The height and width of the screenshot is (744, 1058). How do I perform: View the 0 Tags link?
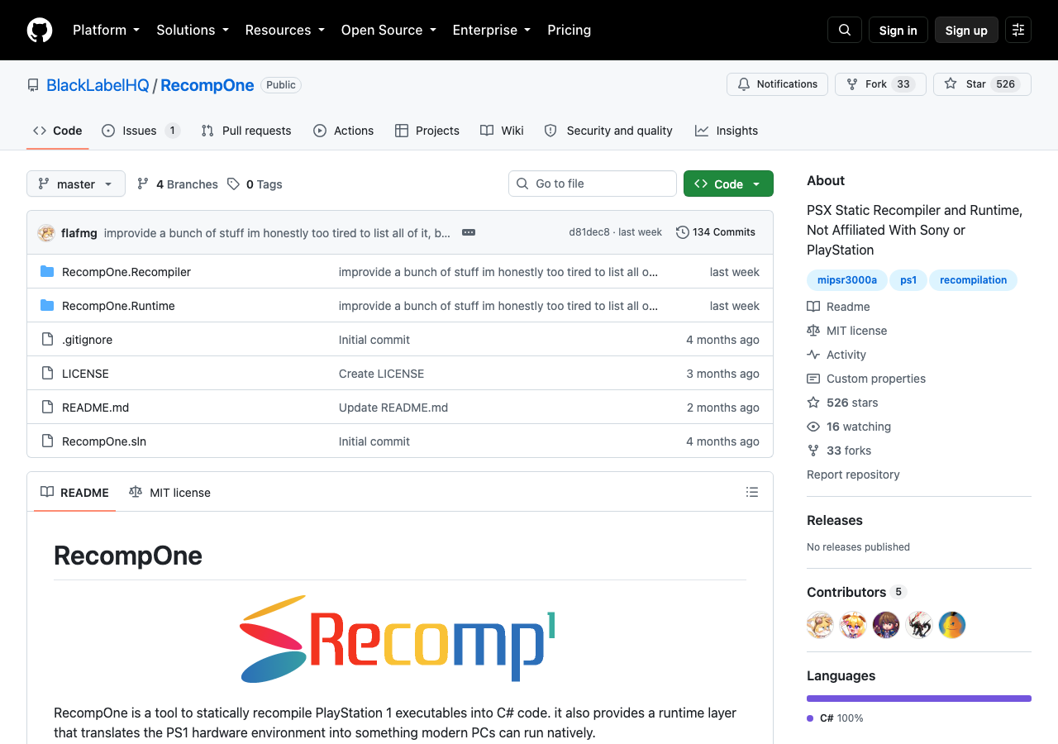click(x=255, y=184)
